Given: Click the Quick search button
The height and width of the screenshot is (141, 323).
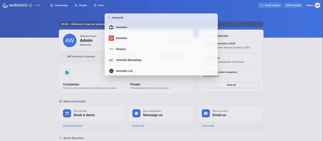Looking at the screenshot, I should coord(270,5).
